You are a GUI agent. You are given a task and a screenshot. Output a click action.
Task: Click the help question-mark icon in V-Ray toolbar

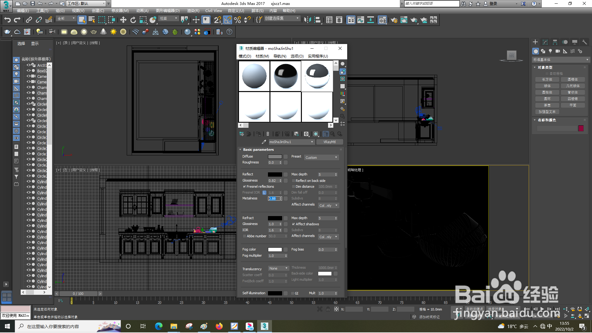pos(229,32)
